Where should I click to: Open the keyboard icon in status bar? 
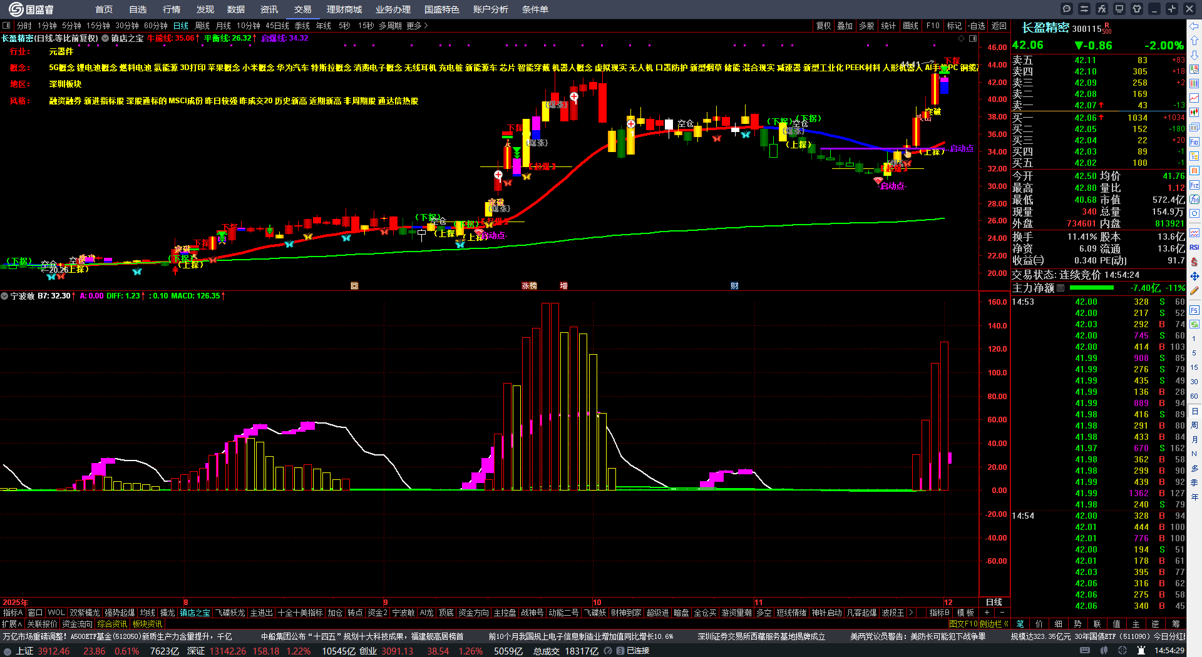coord(1085,651)
